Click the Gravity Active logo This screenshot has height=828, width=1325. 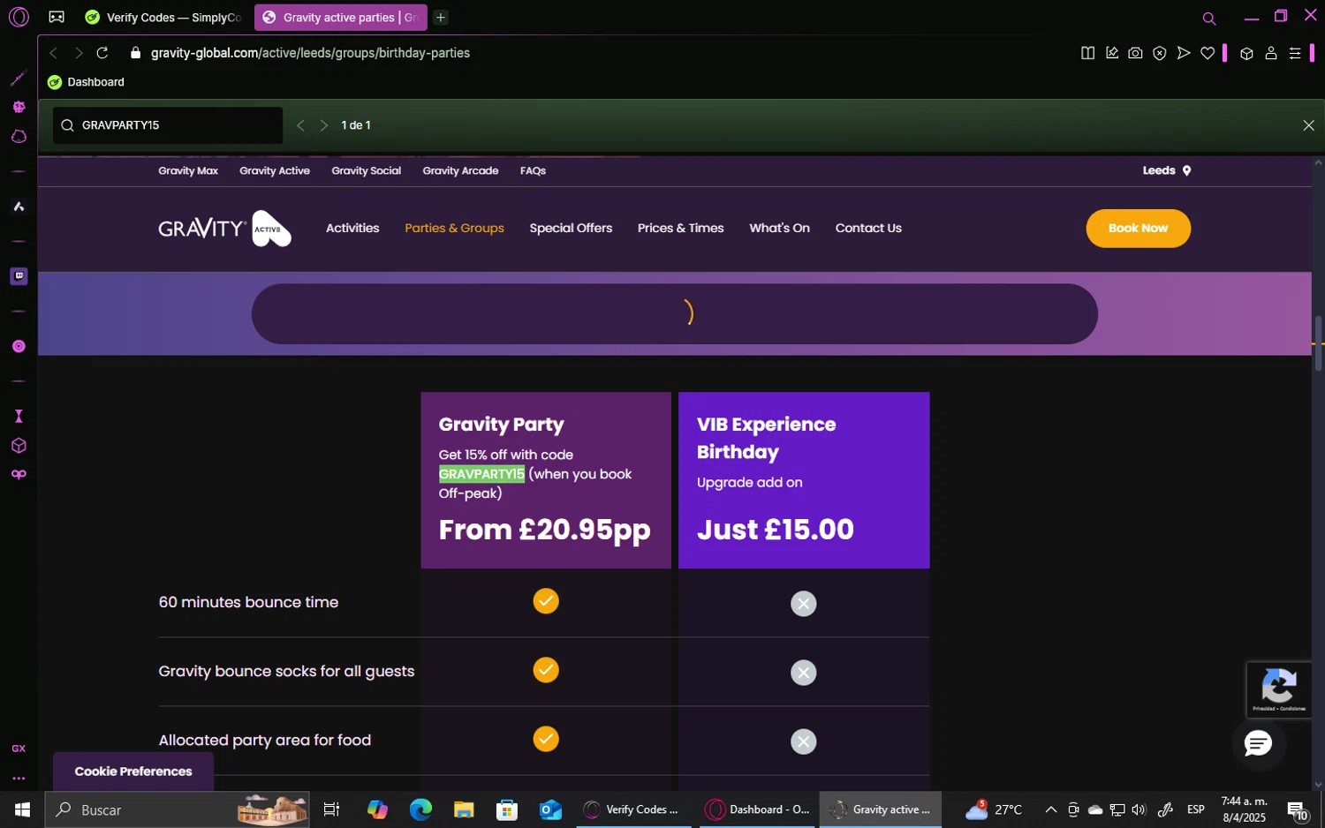pyautogui.click(x=225, y=229)
